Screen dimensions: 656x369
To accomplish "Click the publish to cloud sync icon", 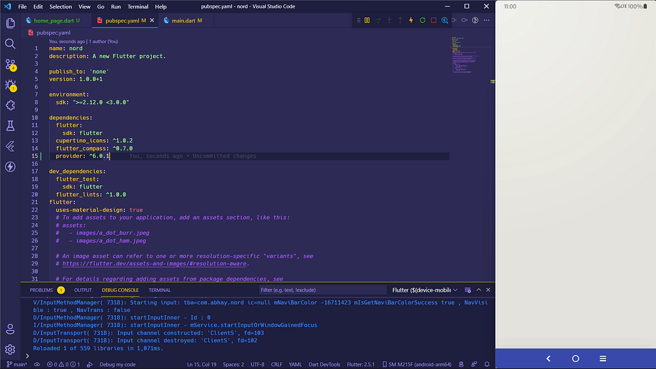I will click(x=37, y=365).
